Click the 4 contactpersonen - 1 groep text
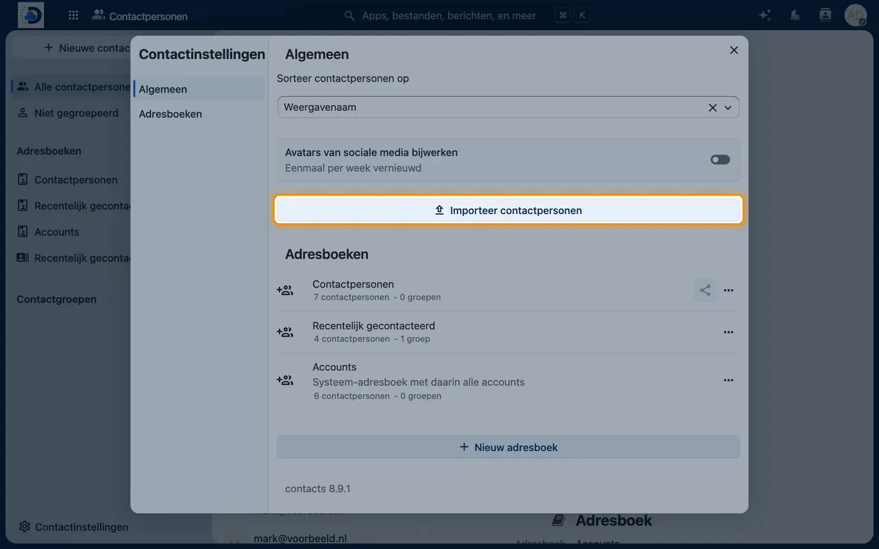This screenshot has height=549, width=879. point(372,339)
